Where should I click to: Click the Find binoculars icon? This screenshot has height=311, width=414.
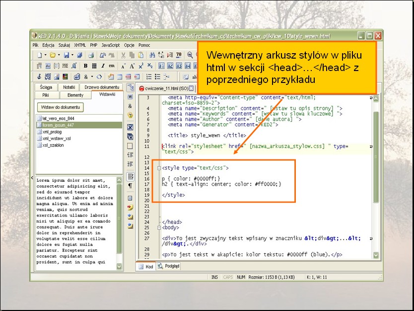tap(153, 55)
